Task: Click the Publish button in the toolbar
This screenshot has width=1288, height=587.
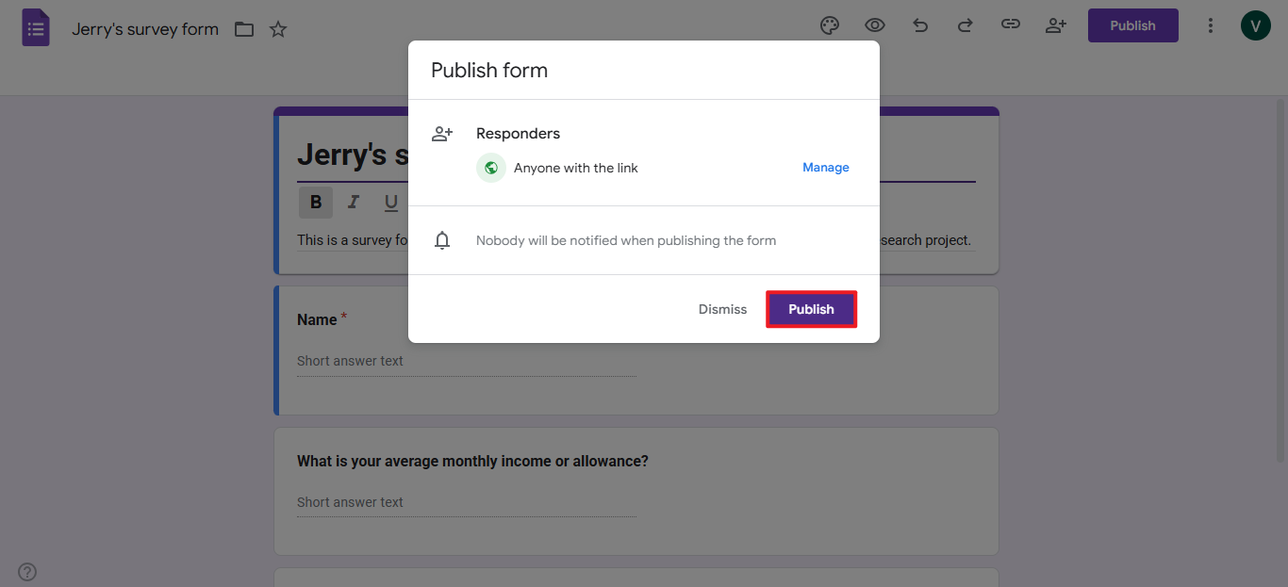Action: click(1132, 25)
